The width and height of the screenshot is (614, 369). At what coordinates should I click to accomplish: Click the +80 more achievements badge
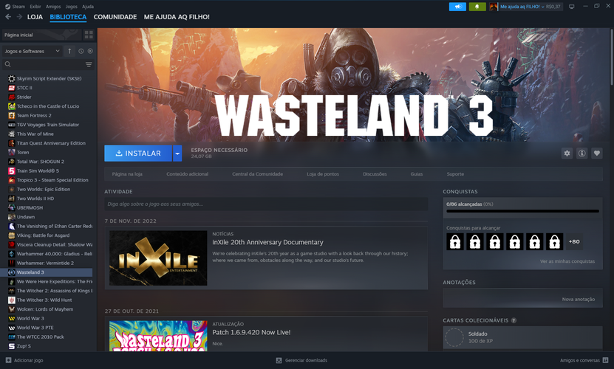pyautogui.click(x=574, y=242)
